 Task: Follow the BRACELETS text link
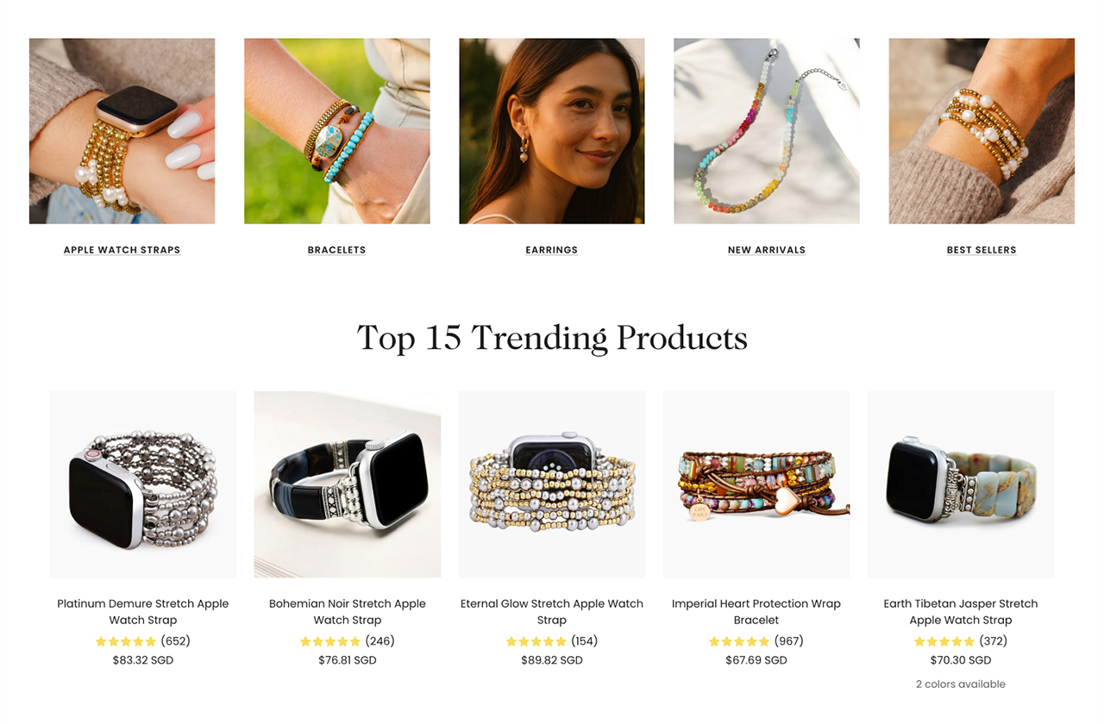click(x=336, y=250)
